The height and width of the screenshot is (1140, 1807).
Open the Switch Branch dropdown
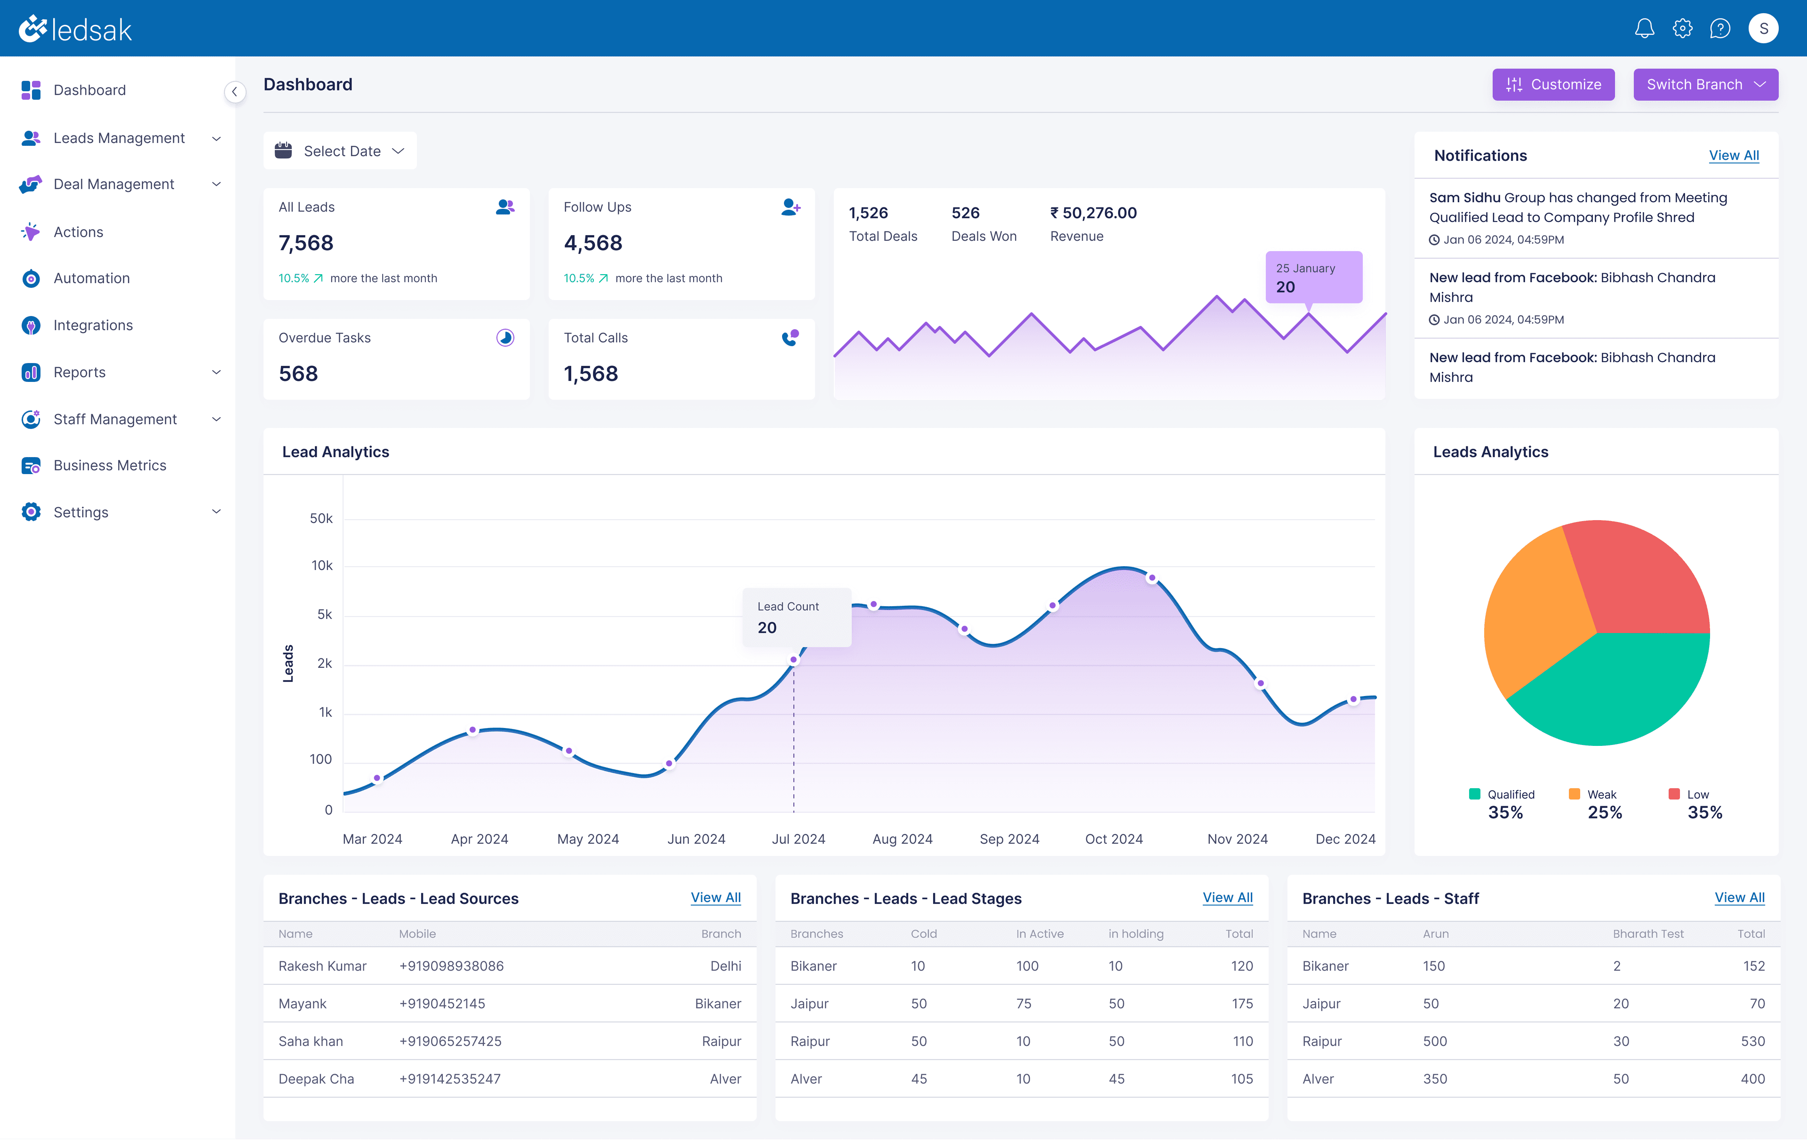pyautogui.click(x=1705, y=85)
